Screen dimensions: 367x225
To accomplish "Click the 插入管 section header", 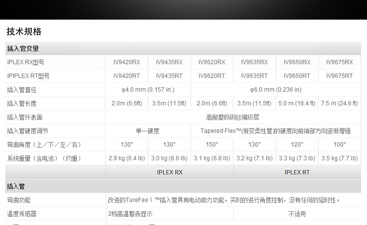I will [x=16, y=187].
